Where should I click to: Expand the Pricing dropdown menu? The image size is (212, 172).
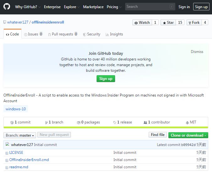(x=114, y=7)
